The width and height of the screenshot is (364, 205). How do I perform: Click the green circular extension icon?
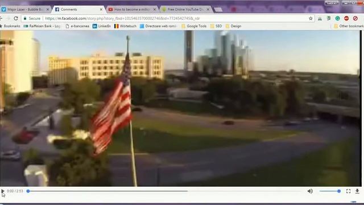(x=337, y=18)
